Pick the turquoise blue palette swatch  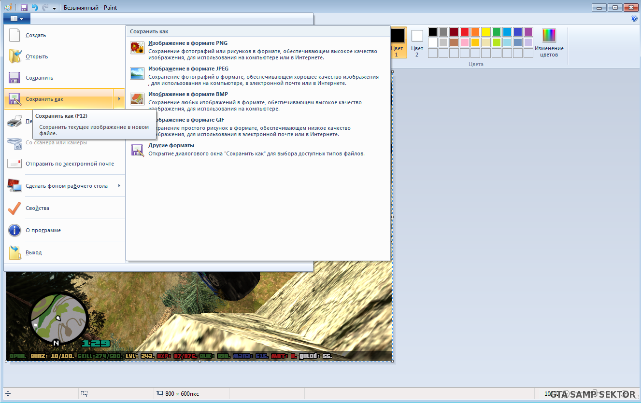pyautogui.click(x=507, y=32)
